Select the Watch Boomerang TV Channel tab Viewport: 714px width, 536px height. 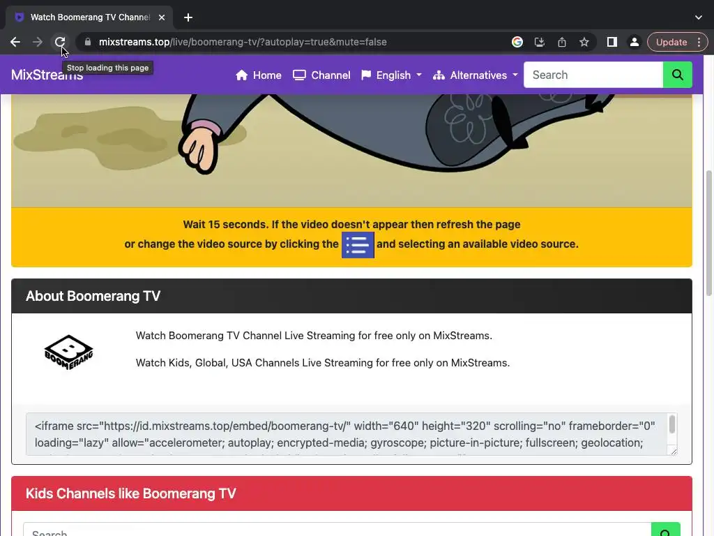[x=89, y=17]
